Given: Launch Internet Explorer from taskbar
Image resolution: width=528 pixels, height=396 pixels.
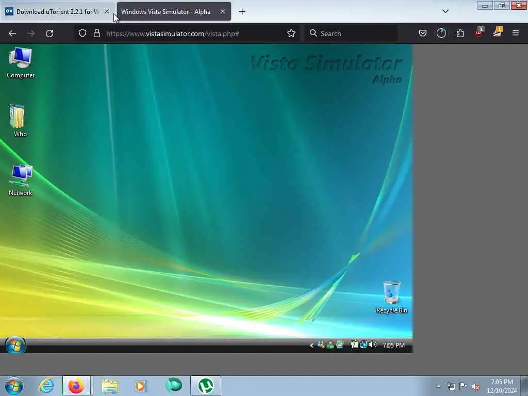Looking at the screenshot, I should pos(46,386).
